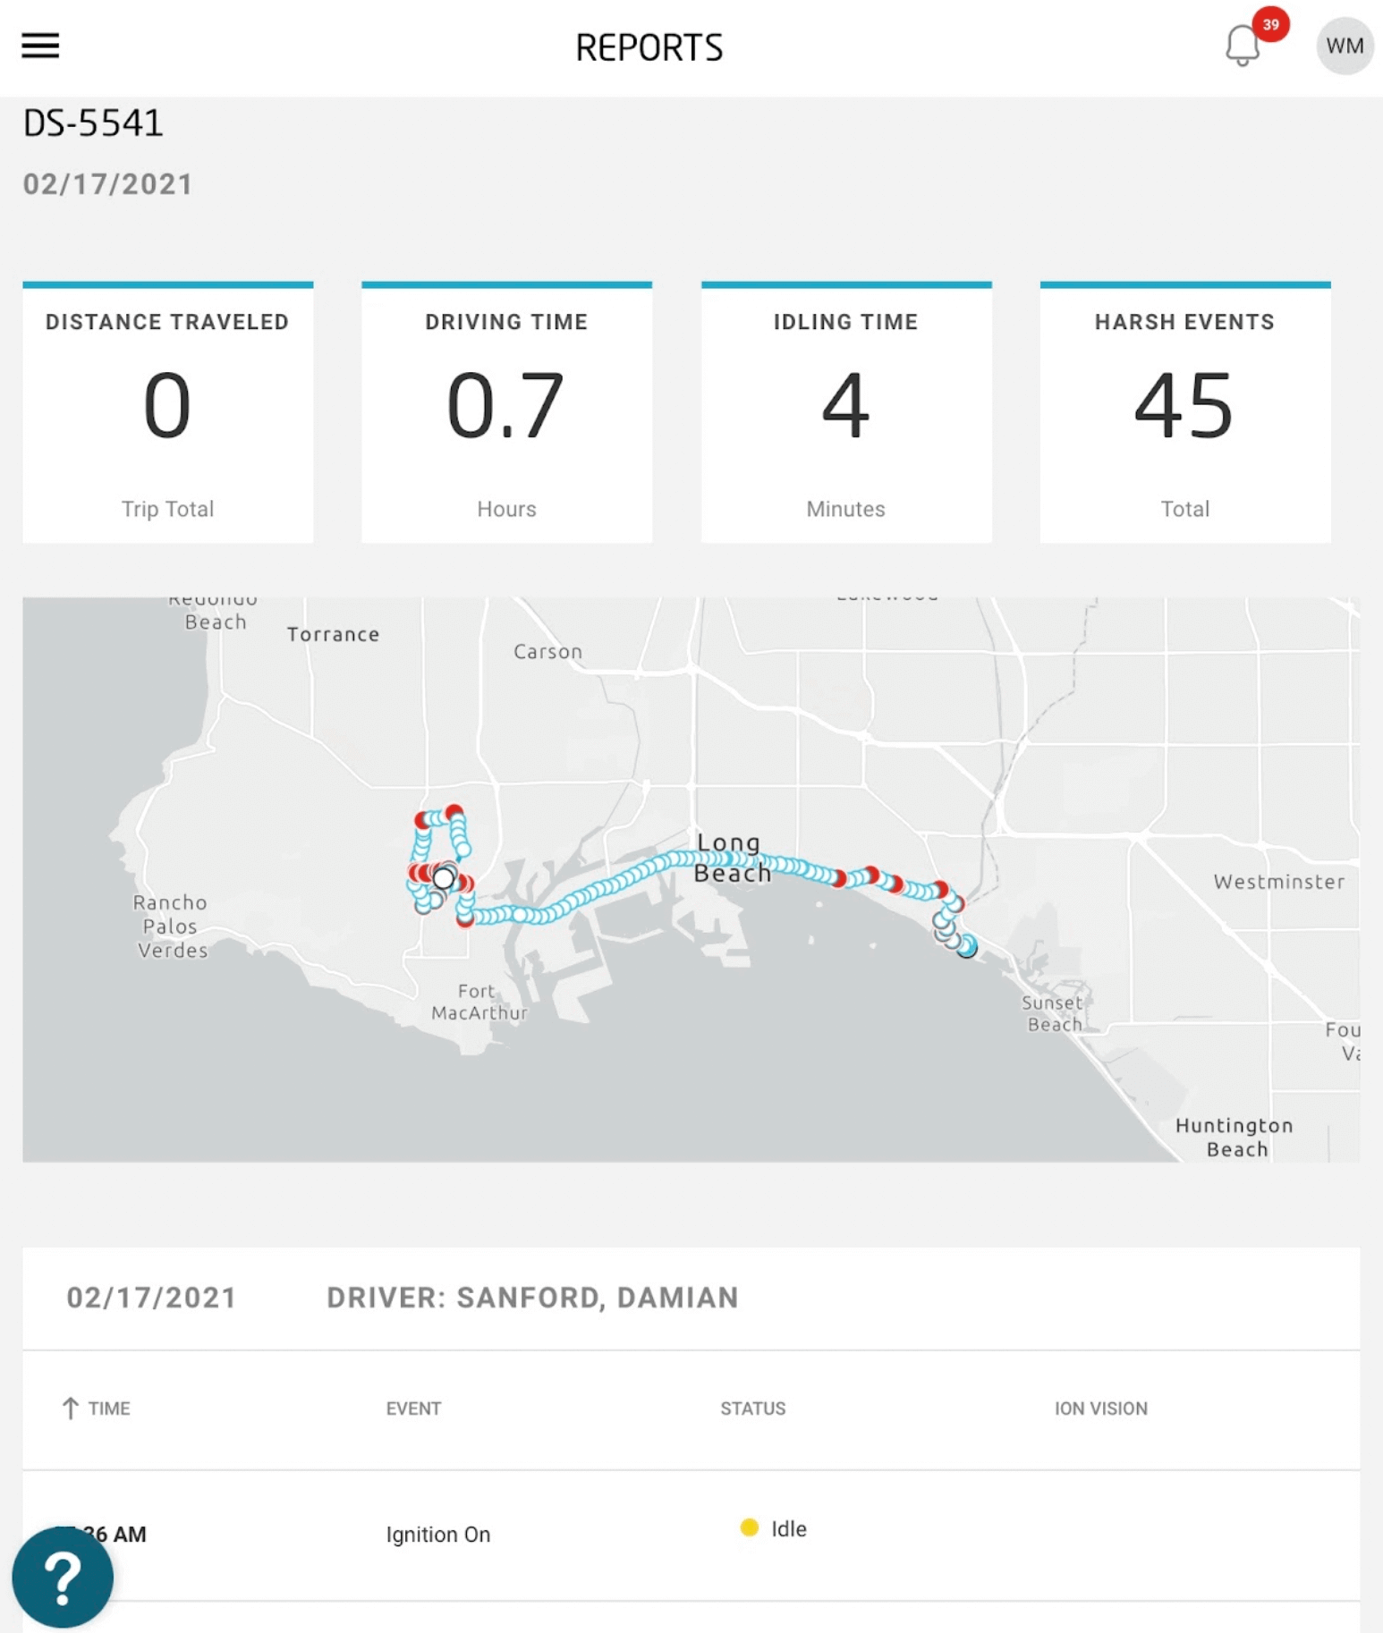
Task: Click the STATUS column header
Action: coord(753,1409)
